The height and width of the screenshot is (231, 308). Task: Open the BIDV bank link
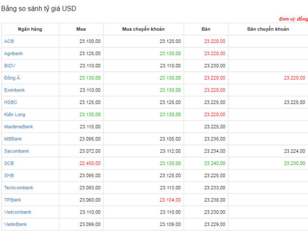(x=10, y=66)
